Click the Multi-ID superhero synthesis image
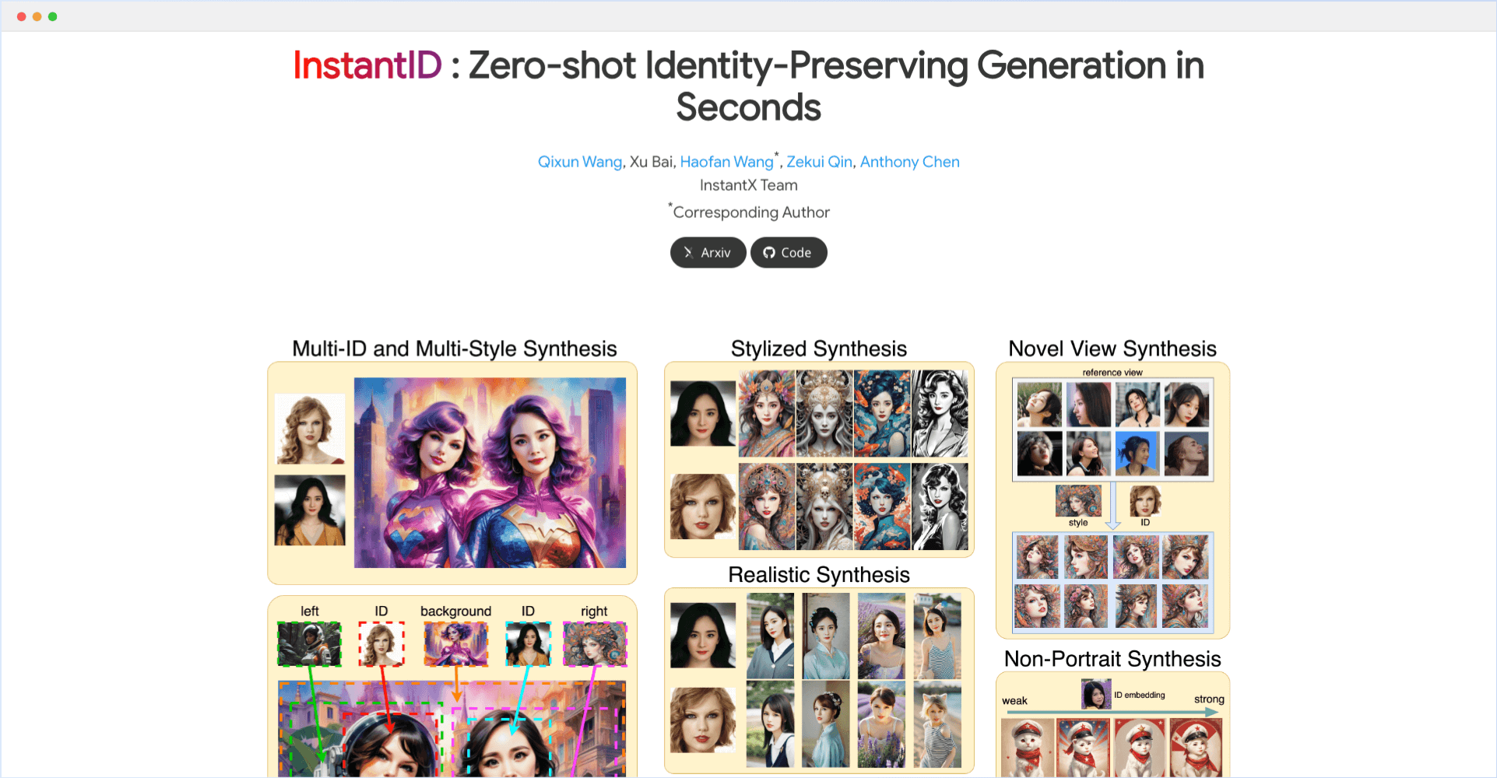The height and width of the screenshot is (778, 1497). pyautogui.click(x=490, y=472)
